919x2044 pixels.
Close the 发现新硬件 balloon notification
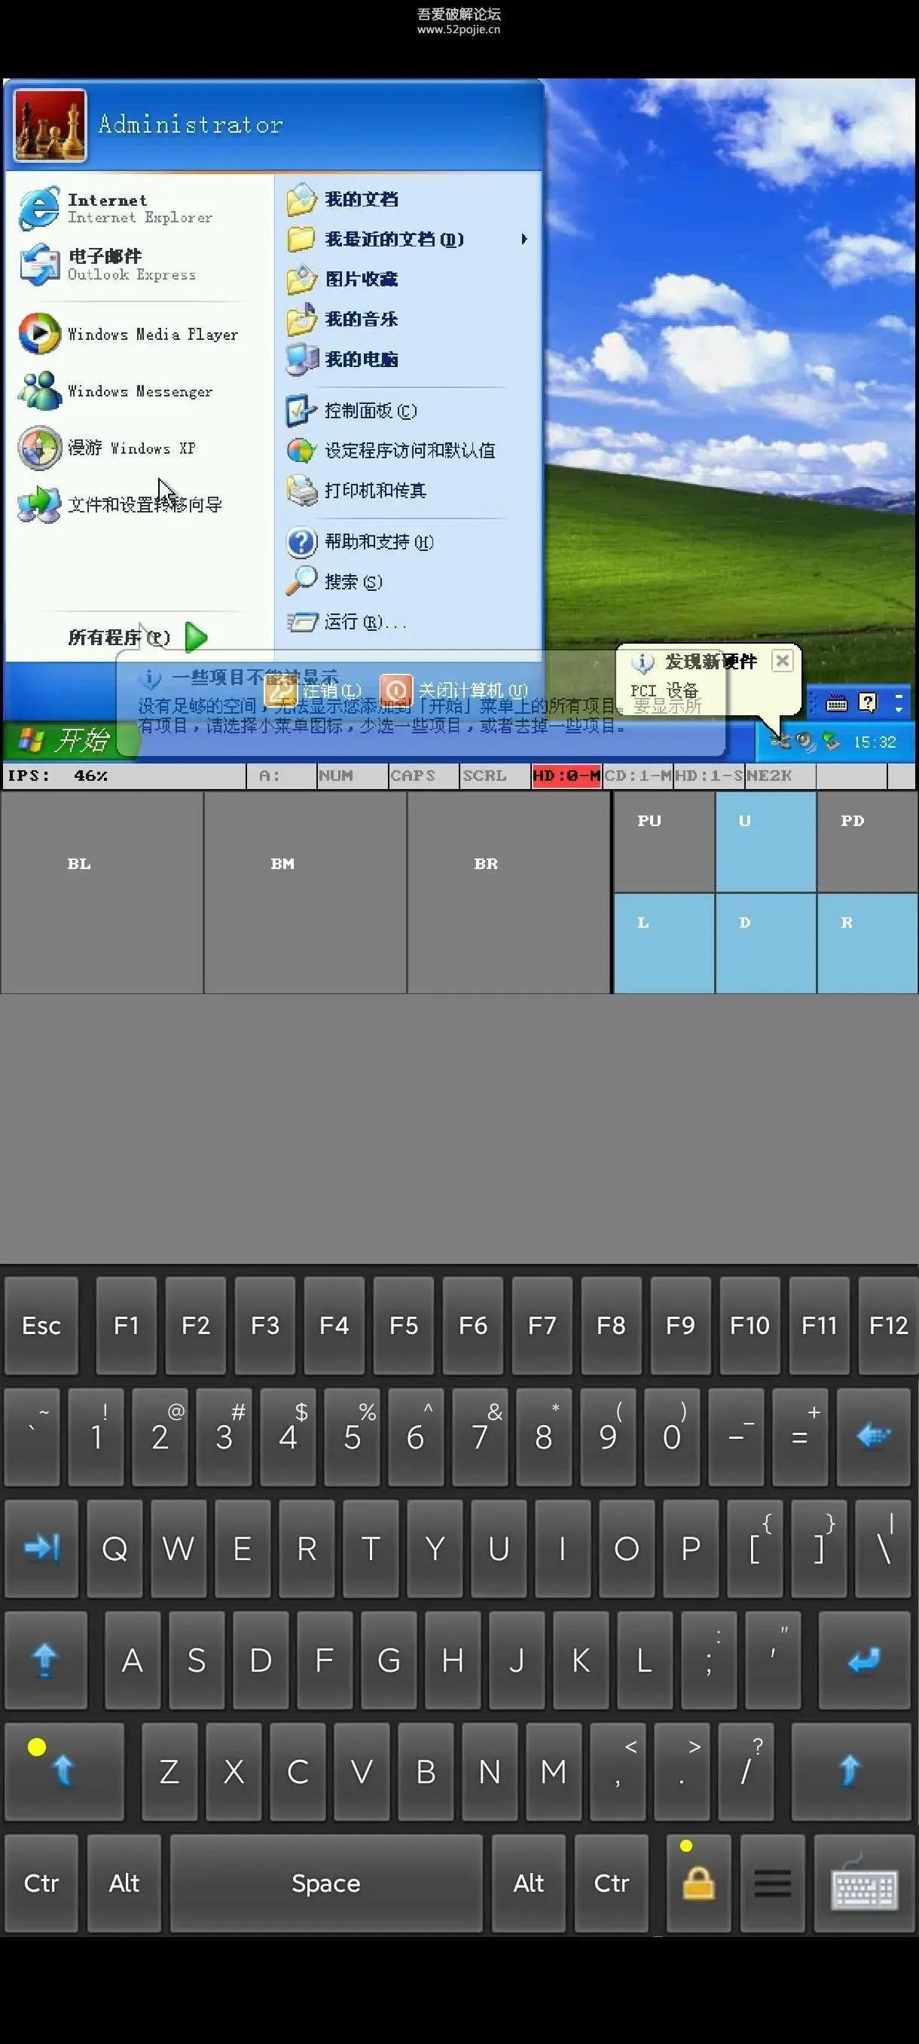click(x=782, y=661)
